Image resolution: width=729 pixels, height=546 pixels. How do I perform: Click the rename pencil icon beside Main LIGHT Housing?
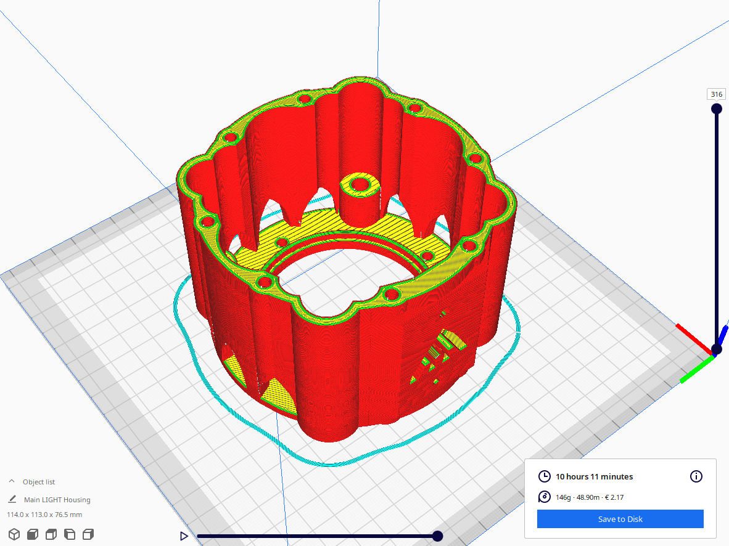click(x=12, y=499)
